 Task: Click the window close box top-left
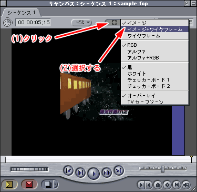[3, 3]
